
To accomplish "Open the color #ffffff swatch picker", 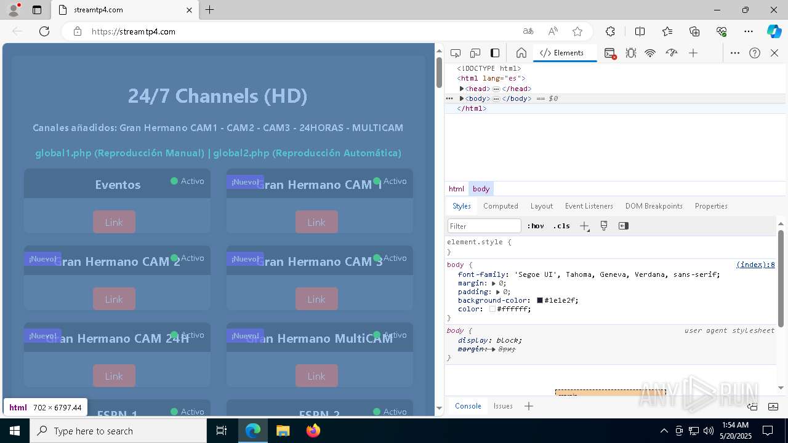I will pos(492,309).
